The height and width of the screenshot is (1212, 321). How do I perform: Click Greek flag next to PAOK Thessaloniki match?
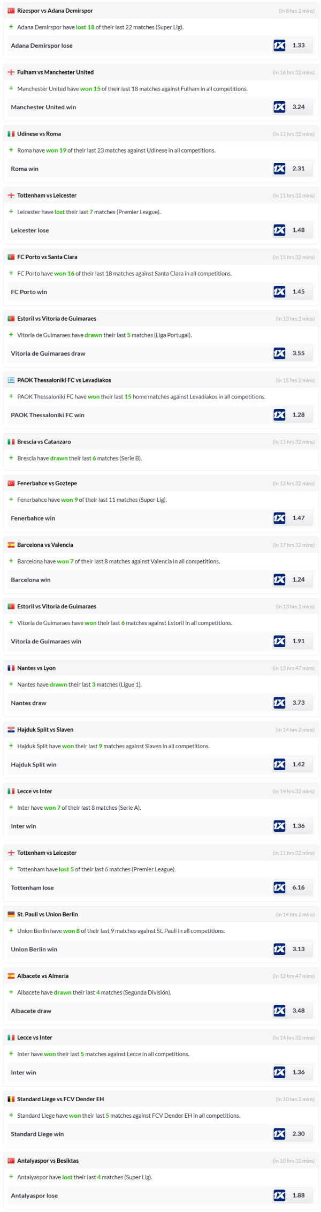[11, 380]
